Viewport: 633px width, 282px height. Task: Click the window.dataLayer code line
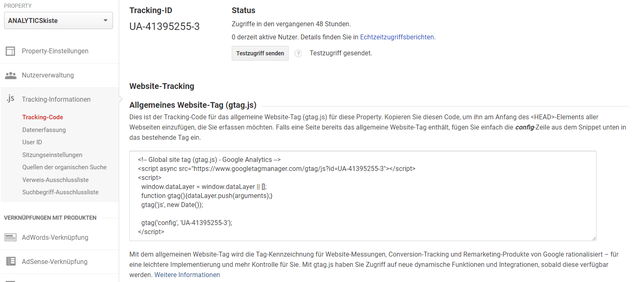pos(204,186)
